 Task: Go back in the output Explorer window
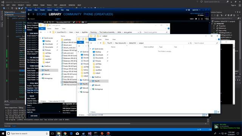[x=92, y=43]
